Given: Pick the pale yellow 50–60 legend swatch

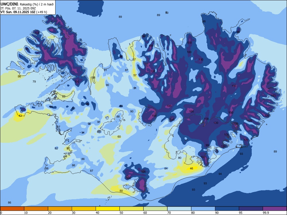Looking at the screenshot, I should pyautogui.click(x=131, y=209).
